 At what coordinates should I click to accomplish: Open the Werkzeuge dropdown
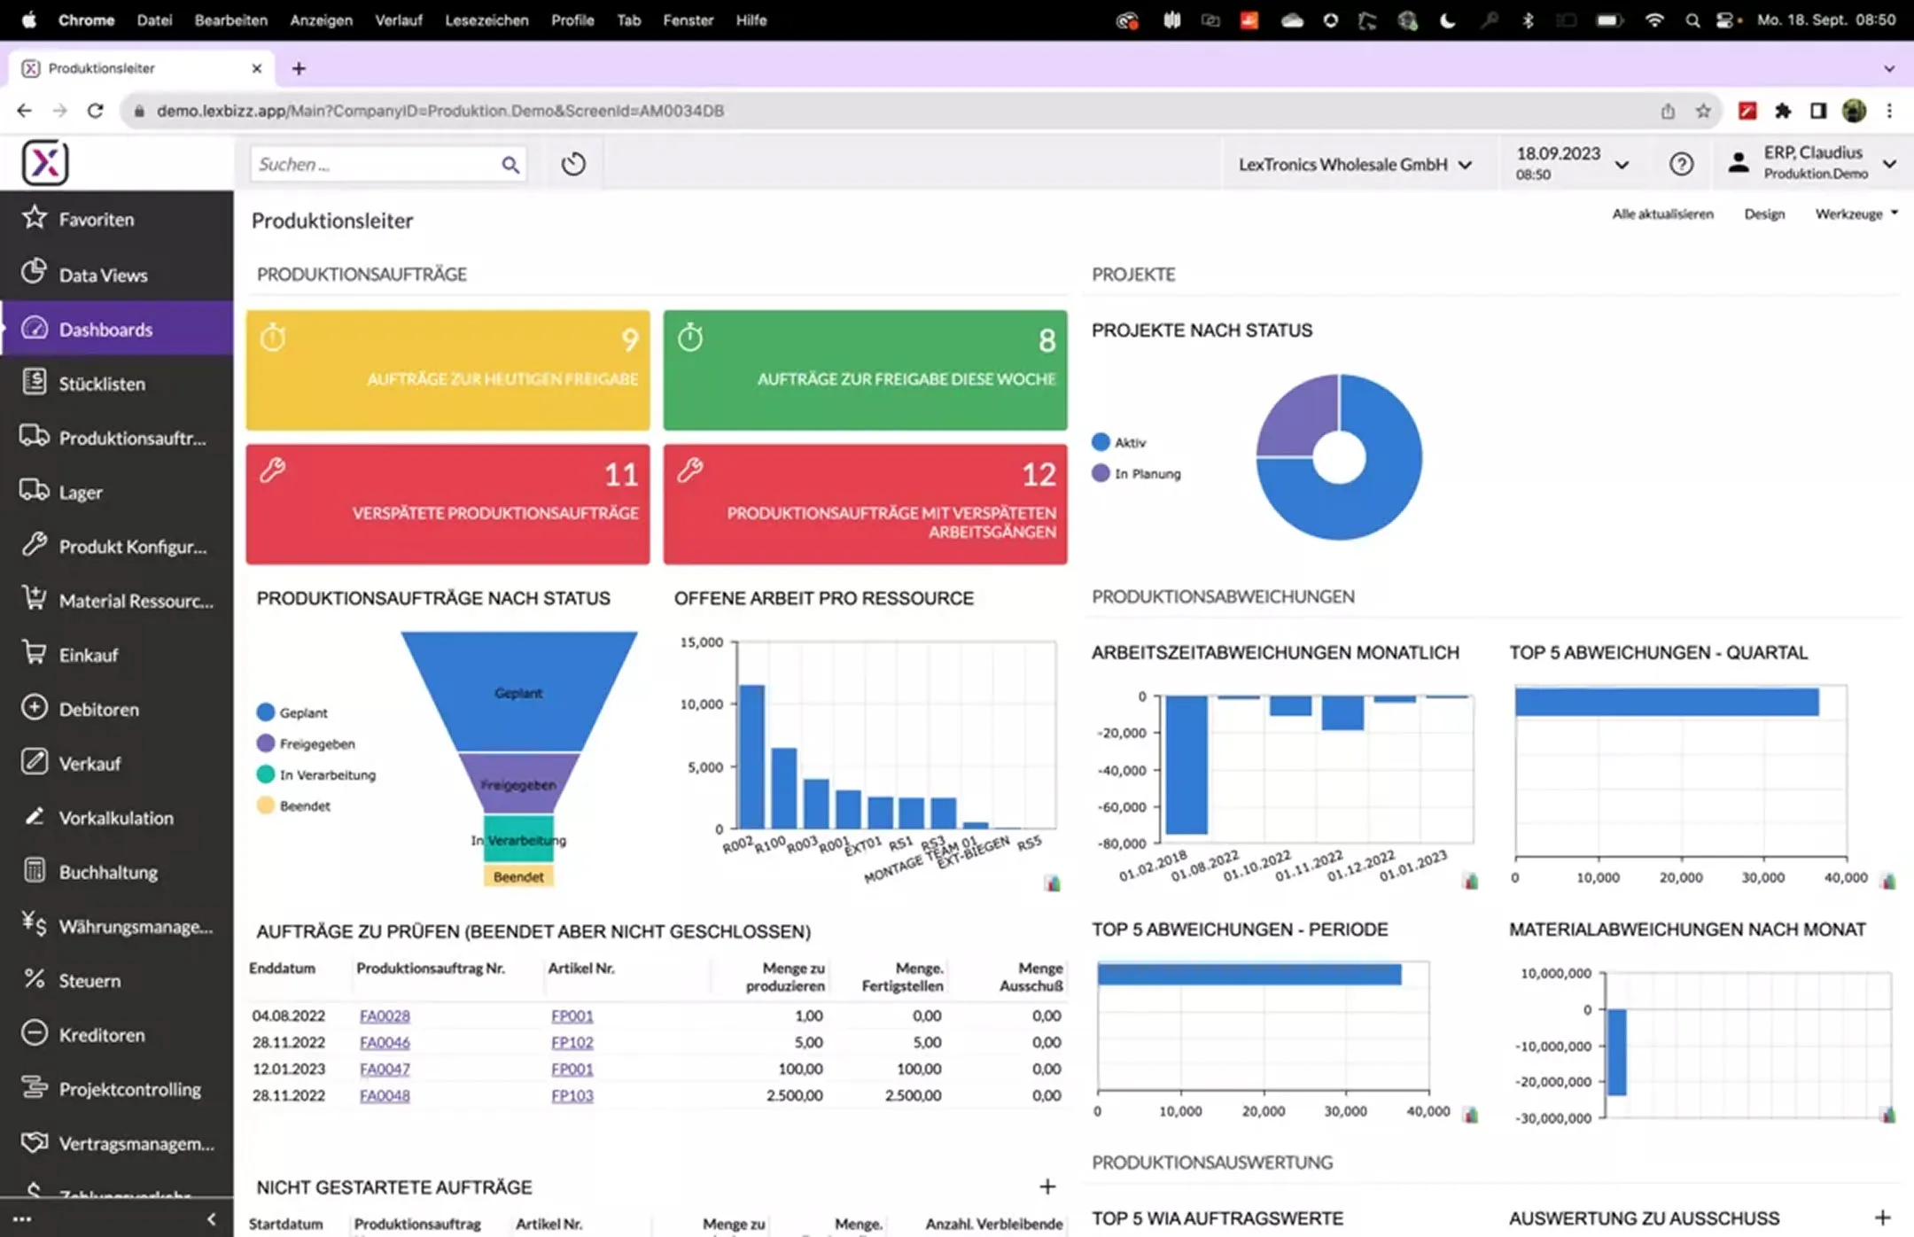click(1856, 214)
